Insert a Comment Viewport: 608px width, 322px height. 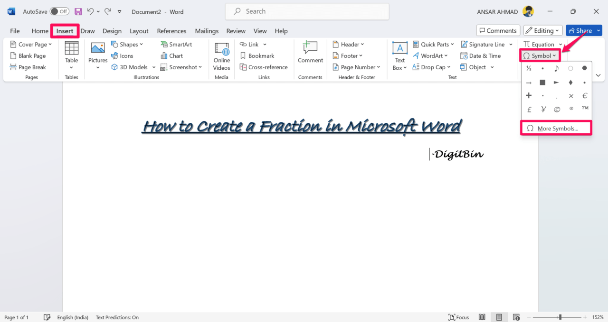pyautogui.click(x=310, y=53)
